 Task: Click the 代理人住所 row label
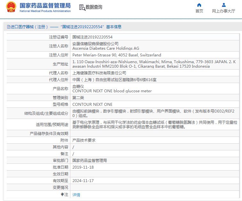pos(59,80)
